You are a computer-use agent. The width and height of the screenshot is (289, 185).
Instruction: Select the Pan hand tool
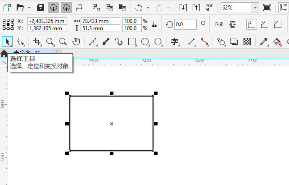76,42
